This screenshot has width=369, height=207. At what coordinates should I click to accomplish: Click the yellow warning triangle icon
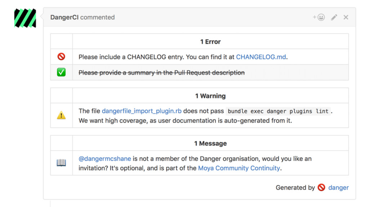click(x=61, y=115)
